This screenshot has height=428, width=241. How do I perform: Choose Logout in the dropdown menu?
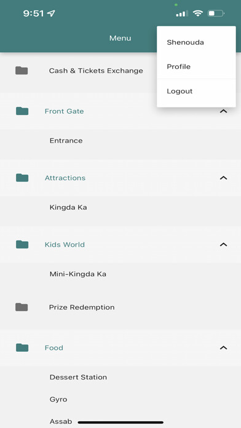point(196,91)
